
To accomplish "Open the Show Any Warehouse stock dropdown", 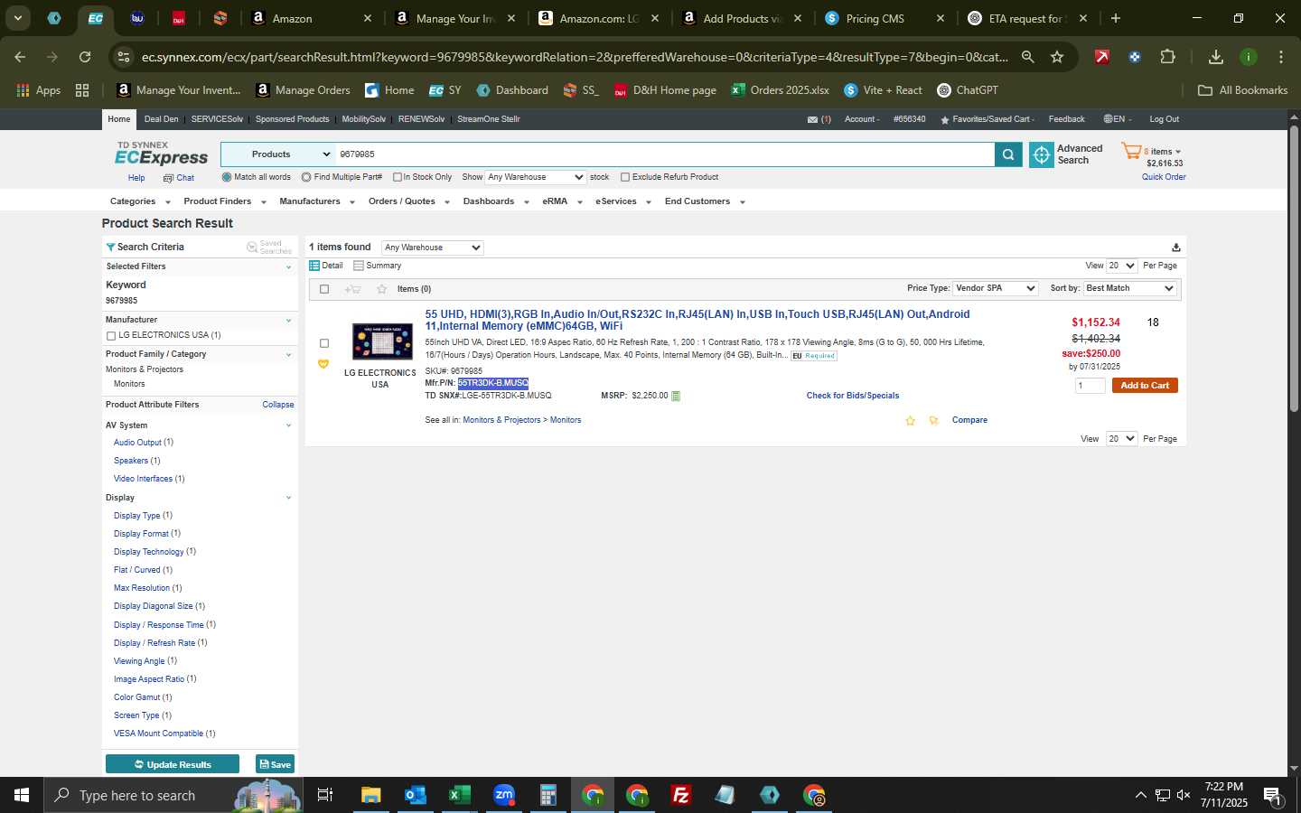I will tap(536, 177).
